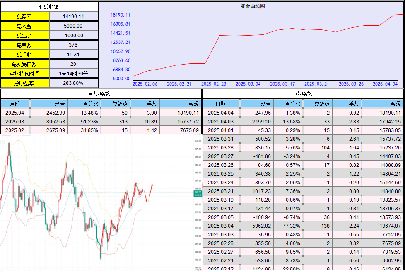405x272 pixels.
Task: Click the 日数据统计 table title
Action: click(303, 94)
